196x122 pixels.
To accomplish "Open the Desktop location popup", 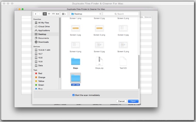I will pos(86,14).
